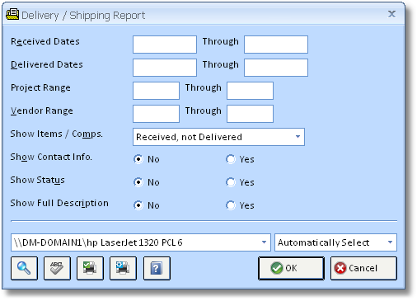Click the magnifying glass preview icon
This screenshot has width=417, height=301.
[24, 268]
